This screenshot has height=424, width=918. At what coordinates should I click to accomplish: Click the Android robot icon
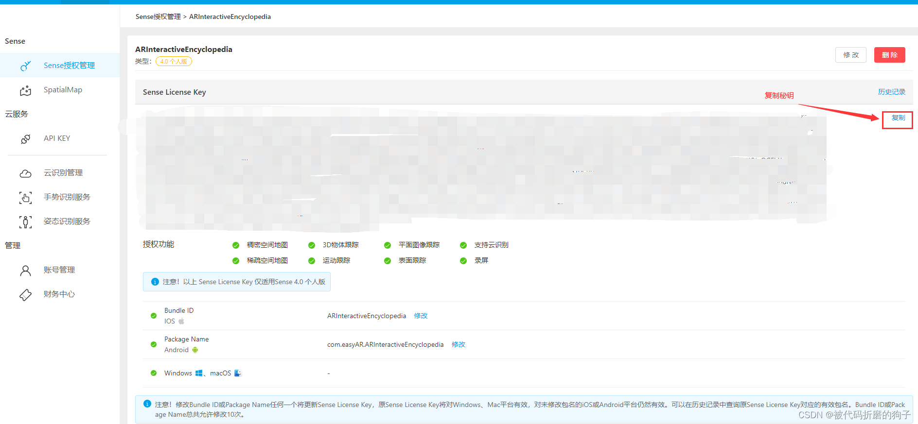(x=195, y=350)
